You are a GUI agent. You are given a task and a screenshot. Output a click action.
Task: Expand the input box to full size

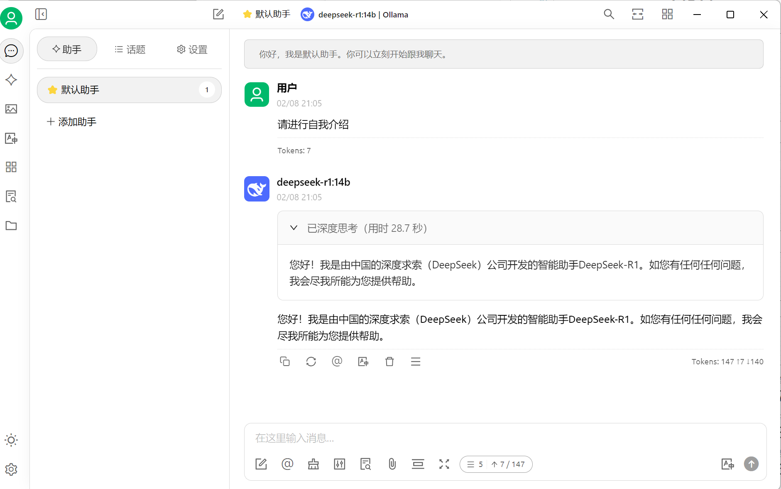tap(444, 464)
